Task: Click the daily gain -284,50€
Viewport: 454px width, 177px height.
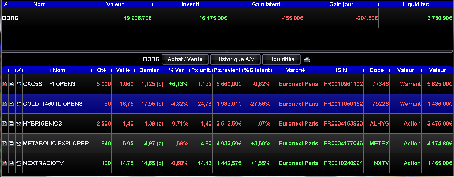Action: [x=367, y=18]
